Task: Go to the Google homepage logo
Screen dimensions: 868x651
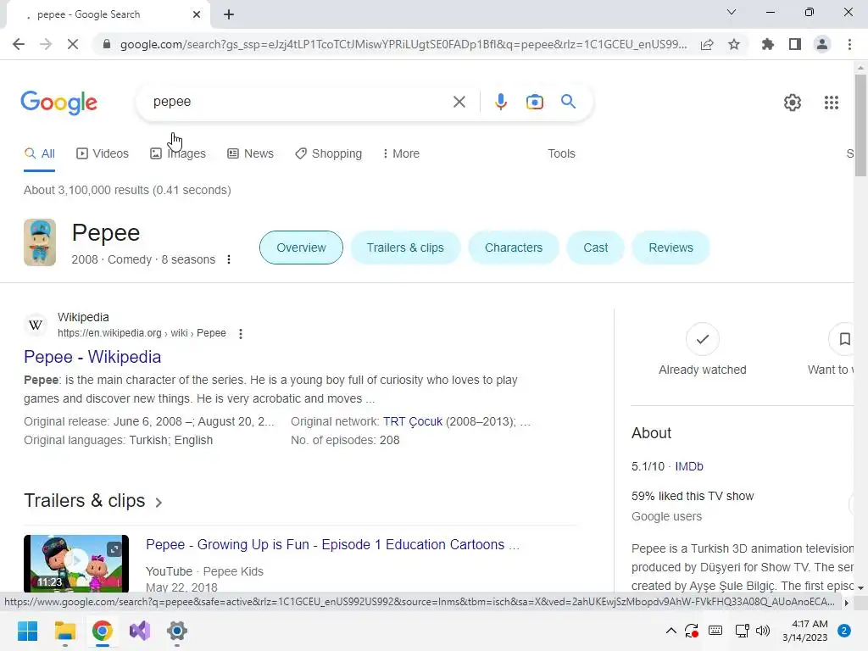Action: pyautogui.click(x=58, y=103)
